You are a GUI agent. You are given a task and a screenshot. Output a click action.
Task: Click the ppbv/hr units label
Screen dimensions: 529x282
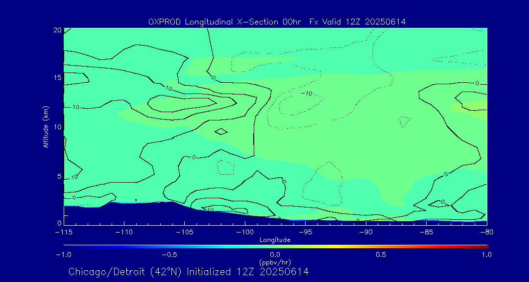point(275,262)
